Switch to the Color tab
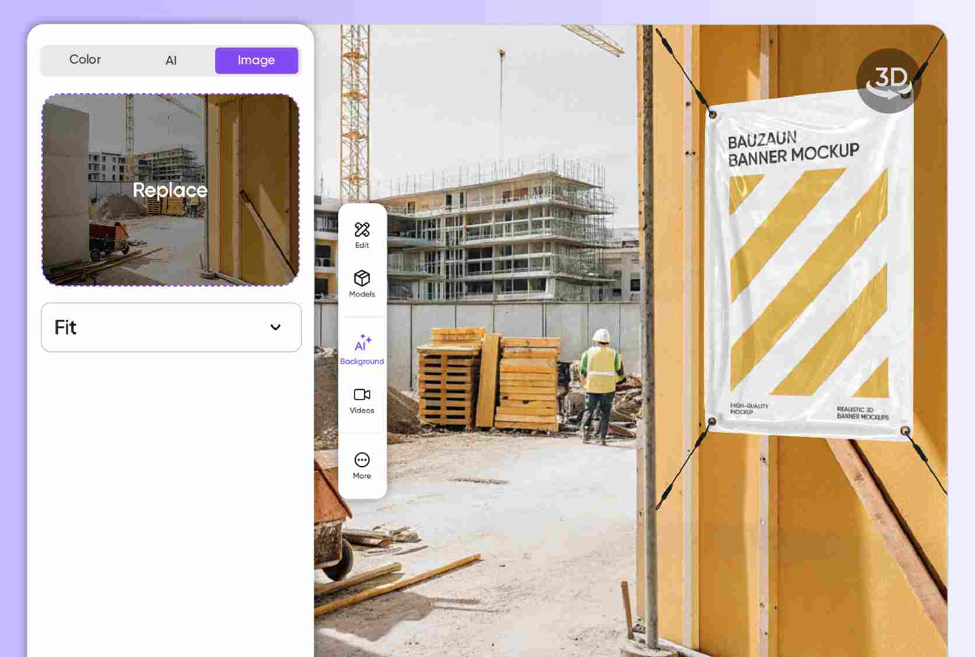The width and height of the screenshot is (975, 657). coord(85,60)
